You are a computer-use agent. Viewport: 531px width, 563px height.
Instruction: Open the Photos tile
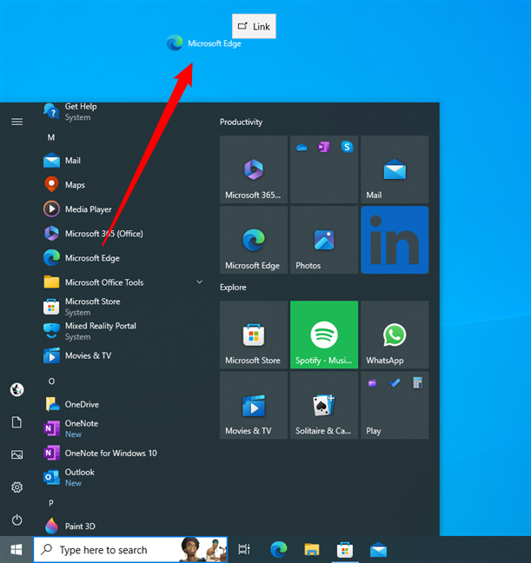[324, 240]
